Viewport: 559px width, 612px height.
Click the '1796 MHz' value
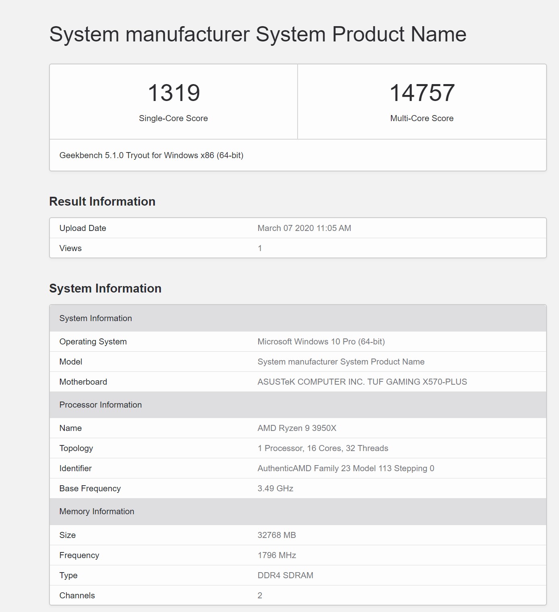tap(277, 555)
